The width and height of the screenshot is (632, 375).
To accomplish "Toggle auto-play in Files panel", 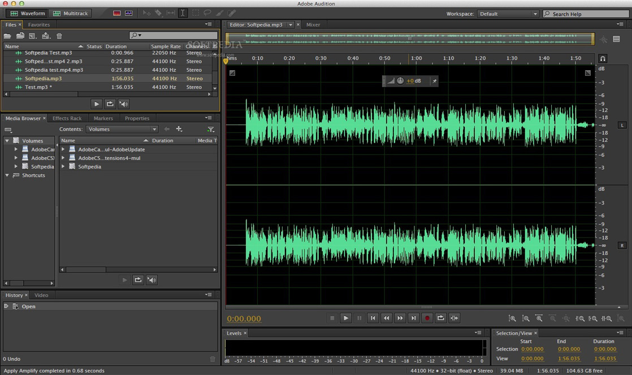I will (124, 104).
